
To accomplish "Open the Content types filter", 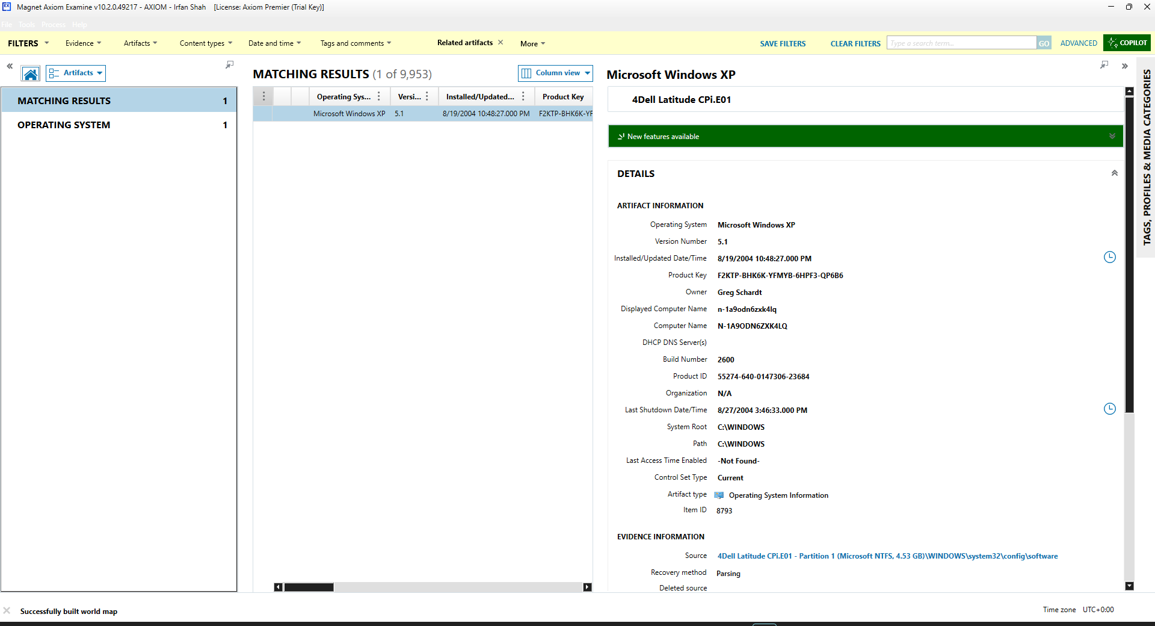I will pyautogui.click(x=206, y=43).
